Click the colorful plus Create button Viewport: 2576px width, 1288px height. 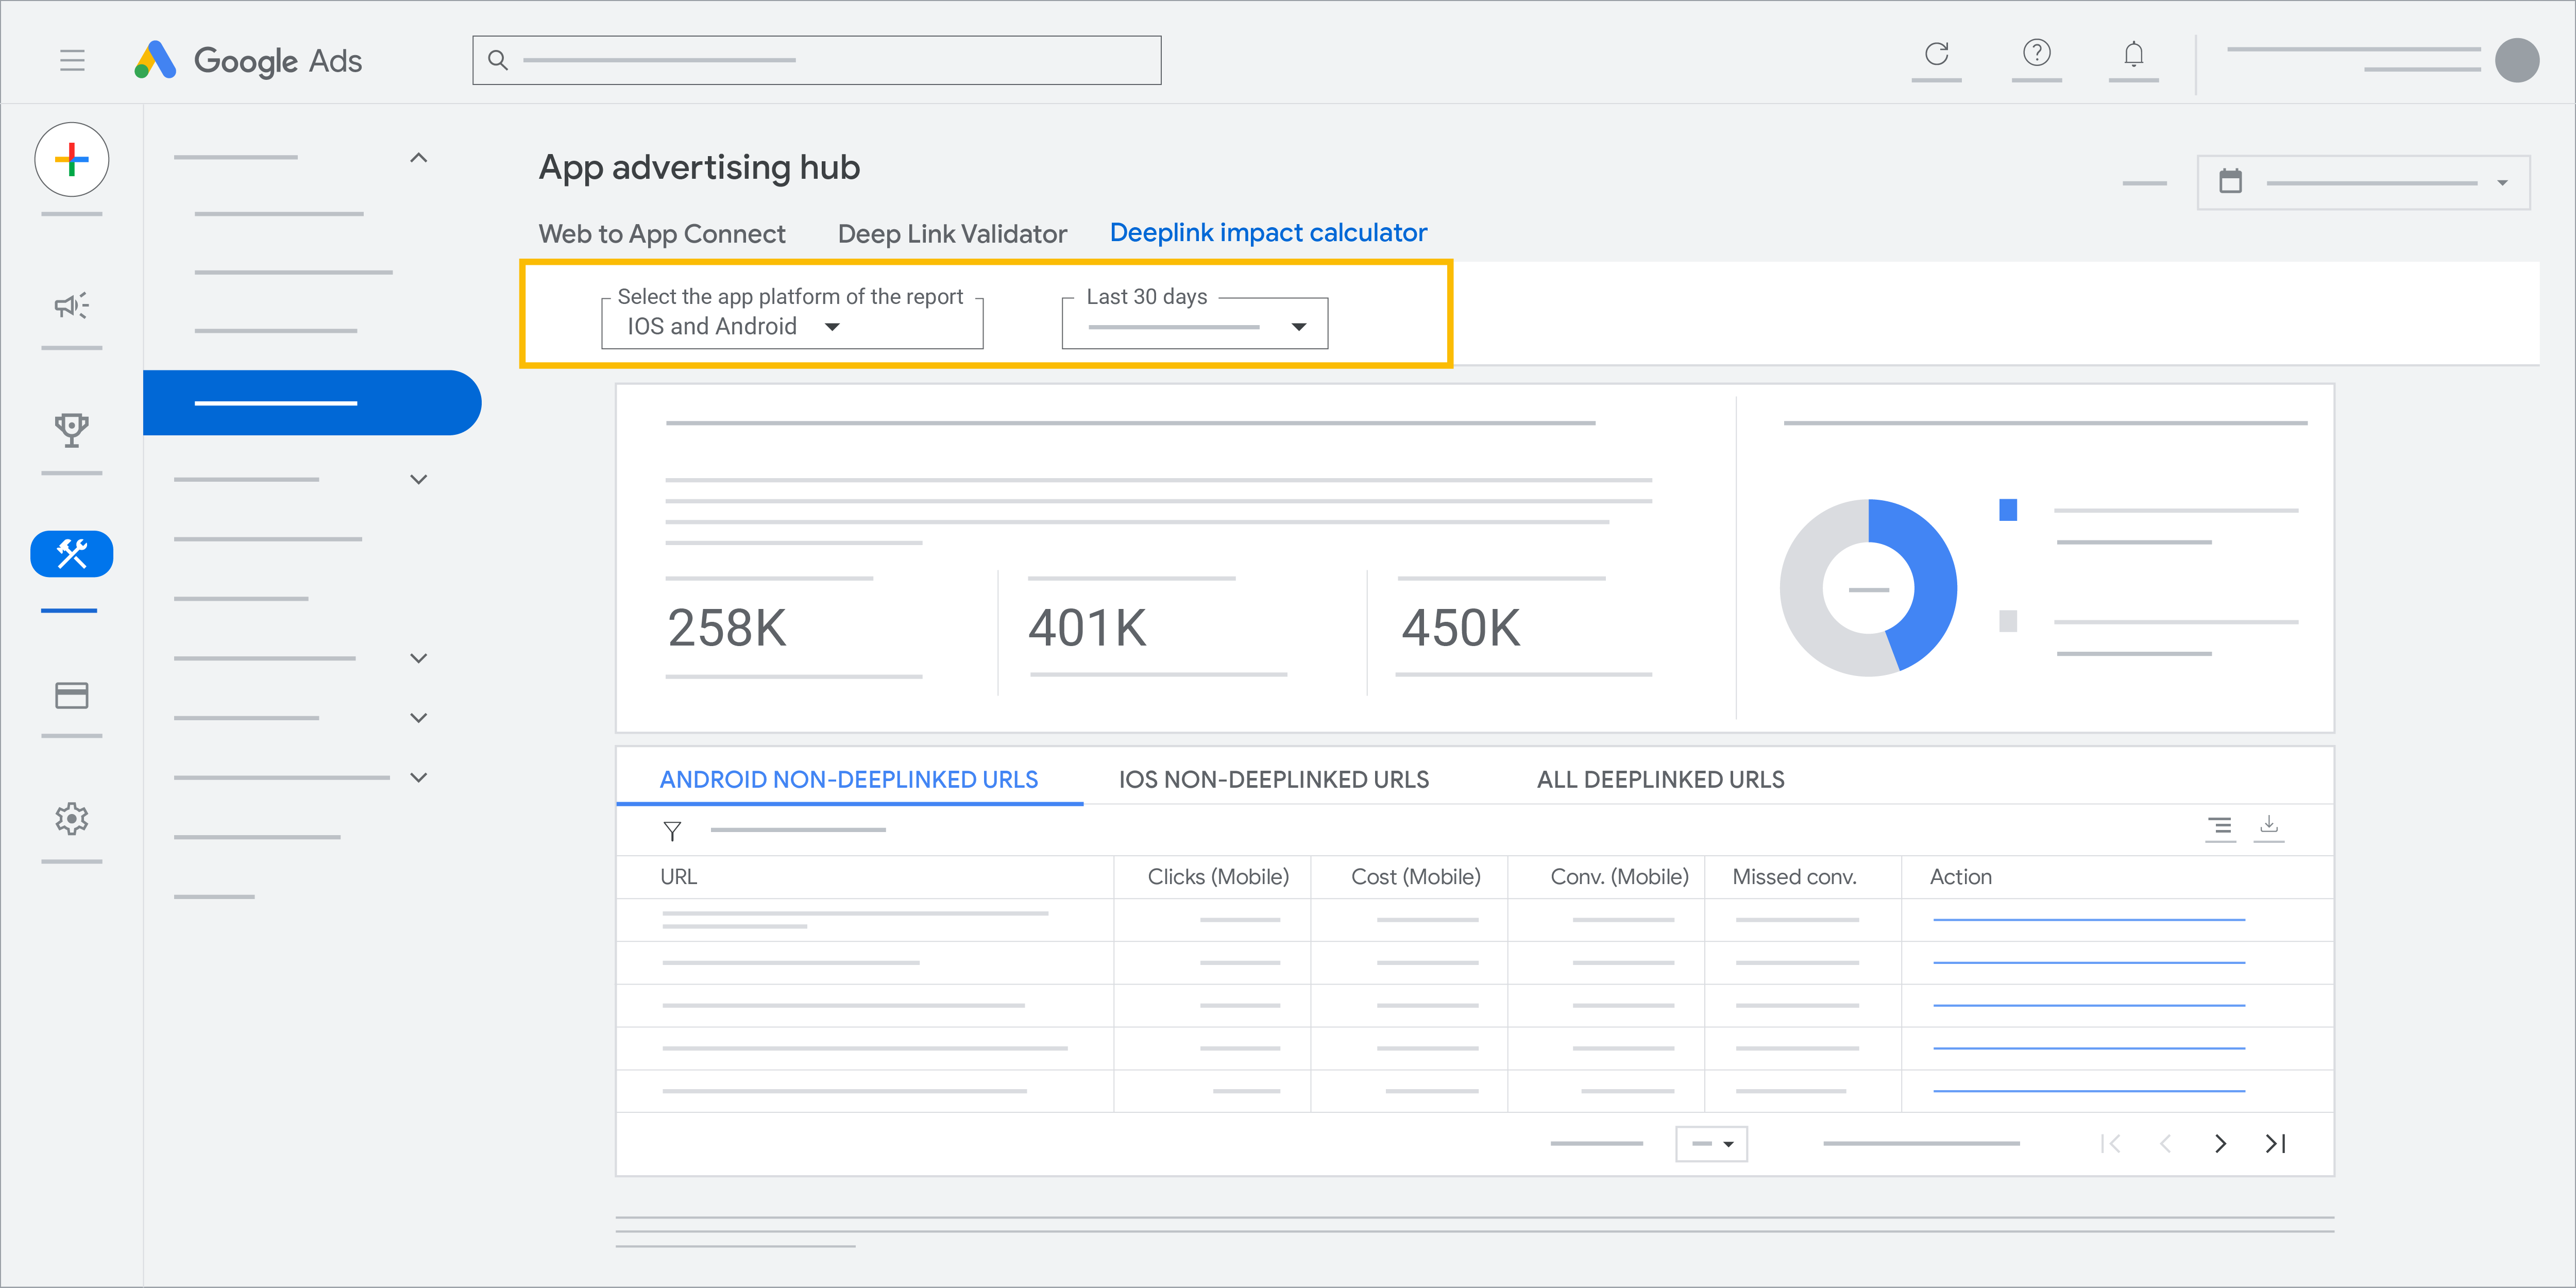(x=72, y=159)
